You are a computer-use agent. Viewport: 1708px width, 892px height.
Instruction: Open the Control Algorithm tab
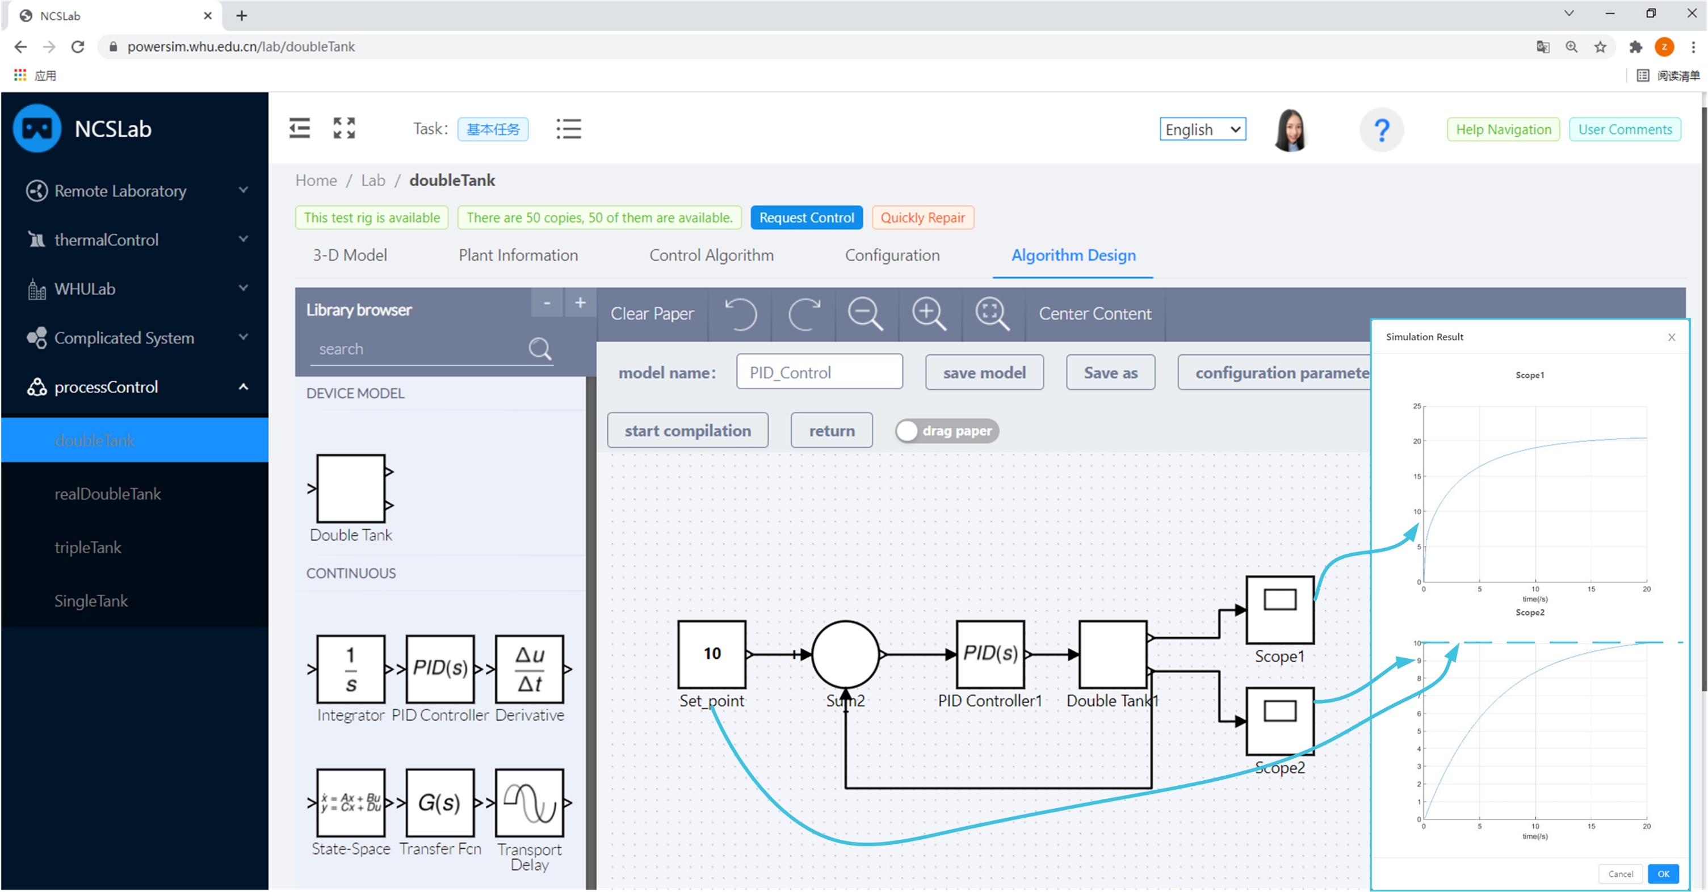pyautogui.click(x=711, y=255)
